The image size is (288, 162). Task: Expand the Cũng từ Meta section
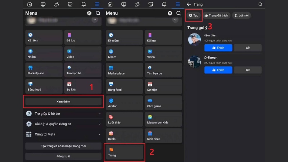click(63, 134)
